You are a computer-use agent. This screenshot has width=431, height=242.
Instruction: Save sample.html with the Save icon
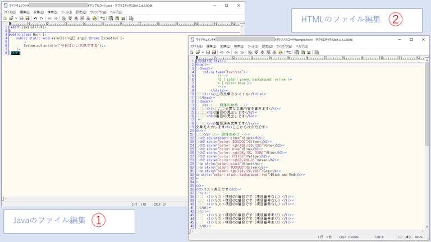208,53
